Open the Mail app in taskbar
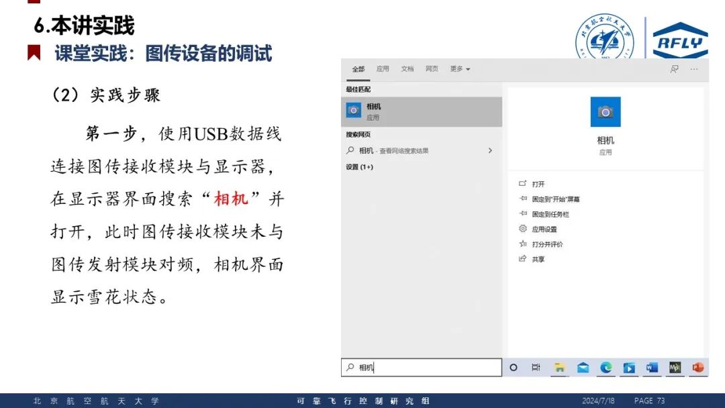 pyautogui.click(x=583, y=368)
